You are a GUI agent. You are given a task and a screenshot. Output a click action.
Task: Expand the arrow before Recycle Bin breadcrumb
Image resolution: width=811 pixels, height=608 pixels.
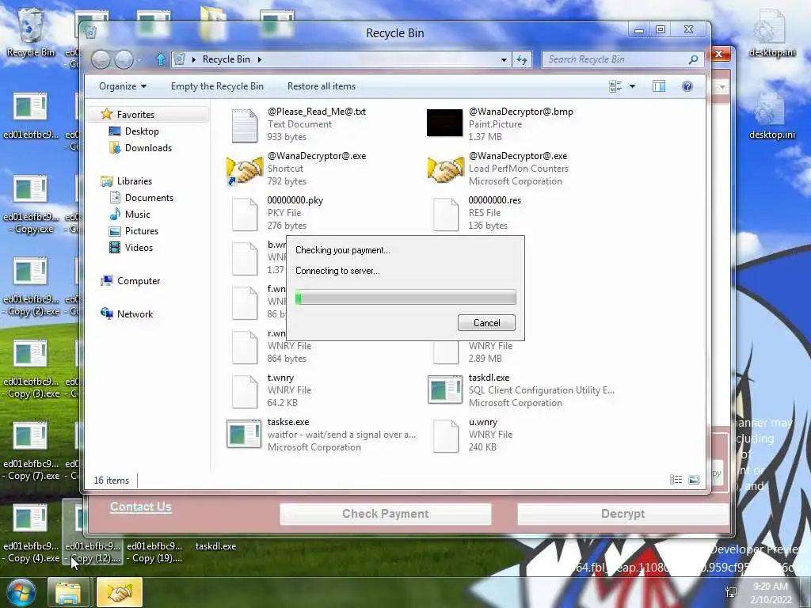click(193, 59)
